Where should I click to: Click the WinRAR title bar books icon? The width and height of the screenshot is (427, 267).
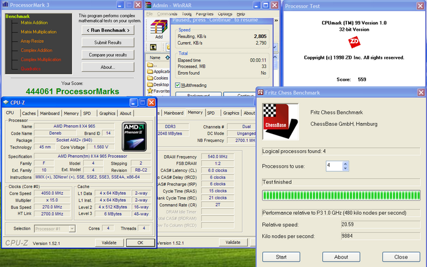click(x=148, y=5)
